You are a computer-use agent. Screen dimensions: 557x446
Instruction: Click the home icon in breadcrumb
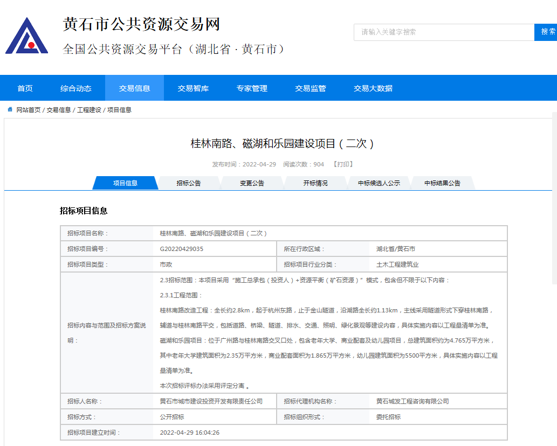tap(10, 110)
